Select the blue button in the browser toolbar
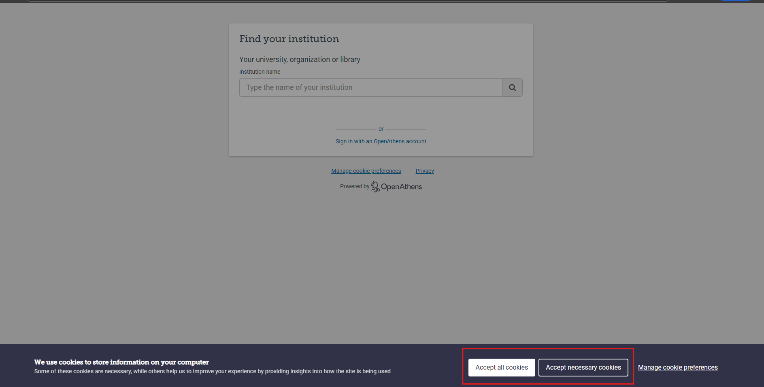The image size is (764, 387). tap(735, 1)
